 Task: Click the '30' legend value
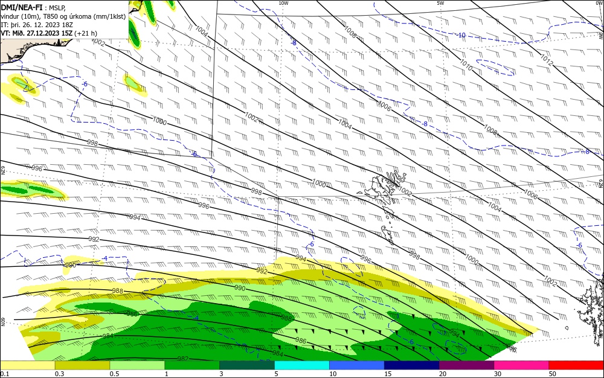(498, 374)
